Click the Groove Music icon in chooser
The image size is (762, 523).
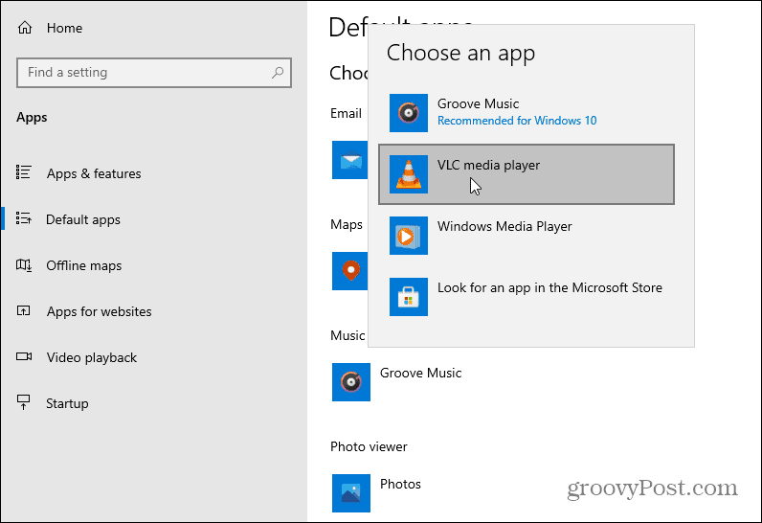409,113
